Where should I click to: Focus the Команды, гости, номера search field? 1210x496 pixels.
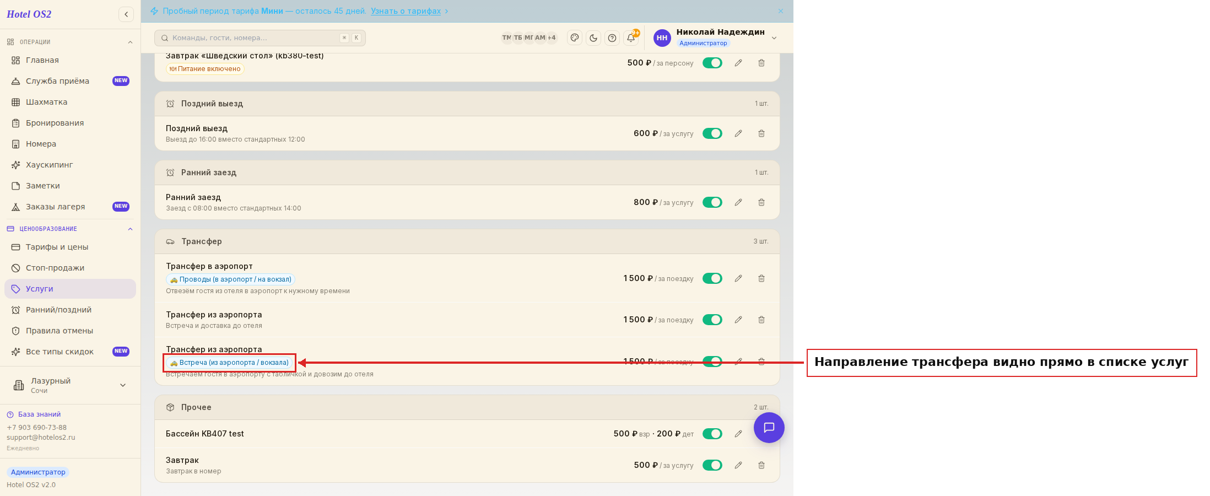pos(260,38)
